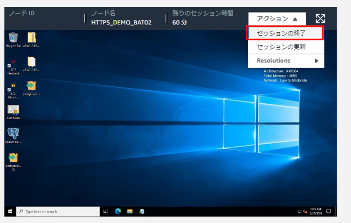Launch Microsoft Edge from the taskbar

pyautogui.click(x=118, y=212)
